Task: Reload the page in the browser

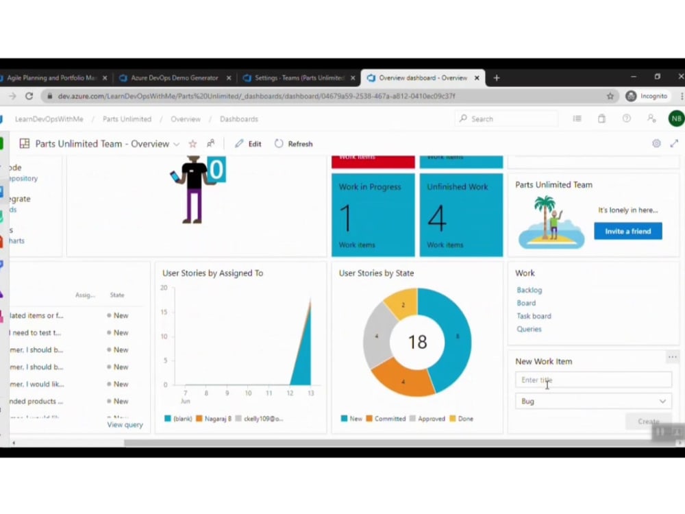Action: tap(29, 96)
